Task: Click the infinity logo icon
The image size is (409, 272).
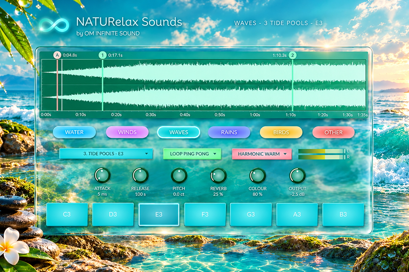Action: [x=54, y=26]
